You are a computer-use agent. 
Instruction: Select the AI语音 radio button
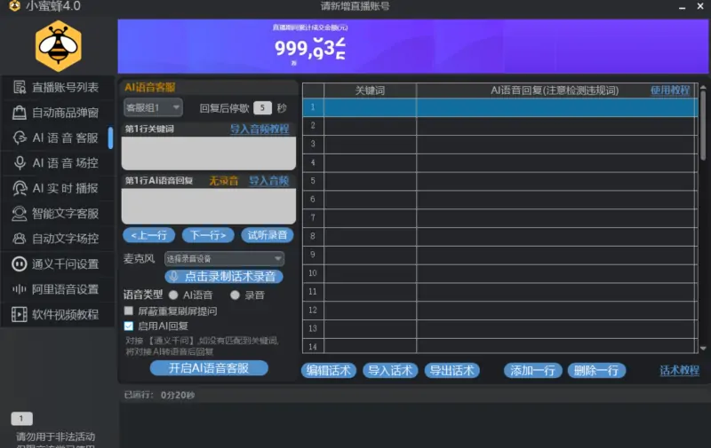coord(173,295)
